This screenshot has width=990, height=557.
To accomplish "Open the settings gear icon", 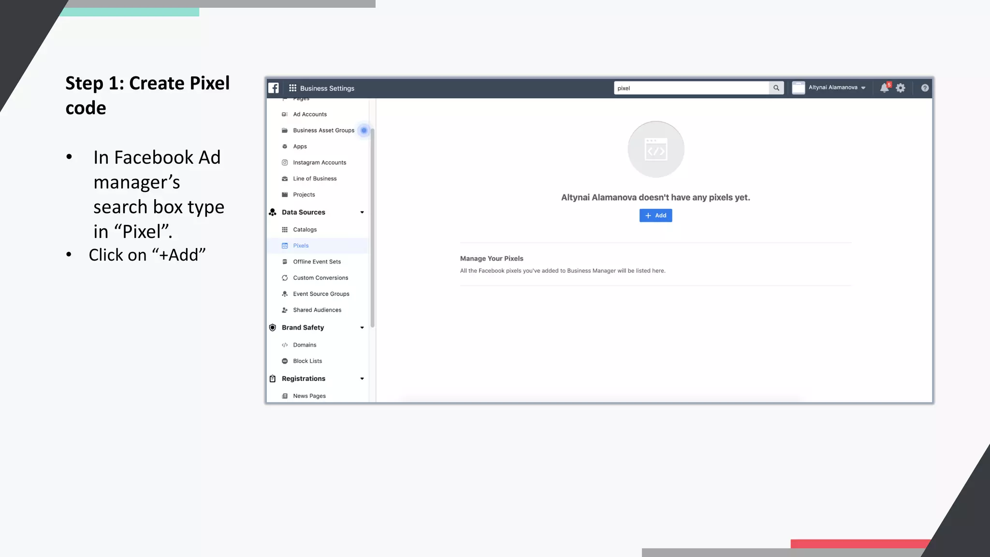I will point(901,88).
